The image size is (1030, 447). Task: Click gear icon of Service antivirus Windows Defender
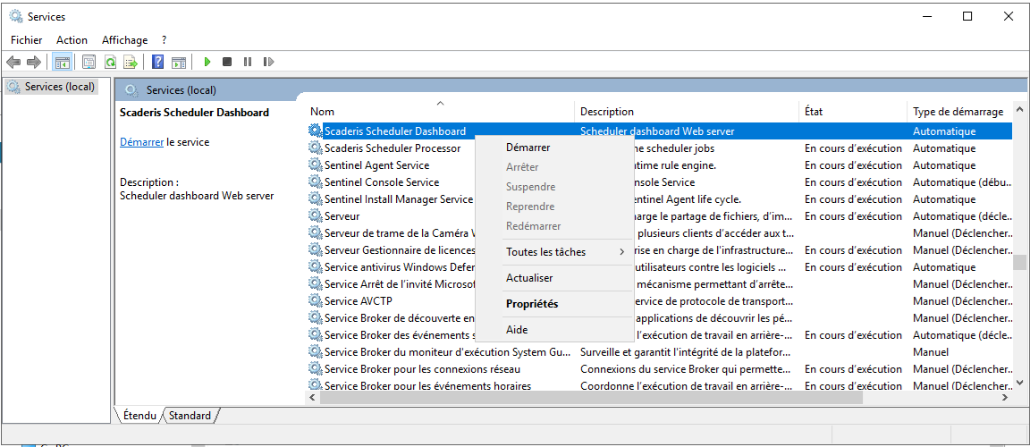(316, 266)
